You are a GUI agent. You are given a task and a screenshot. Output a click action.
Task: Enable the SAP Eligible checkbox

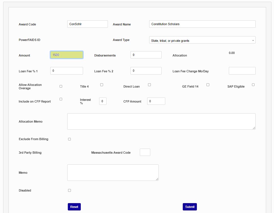coord(253,85)
